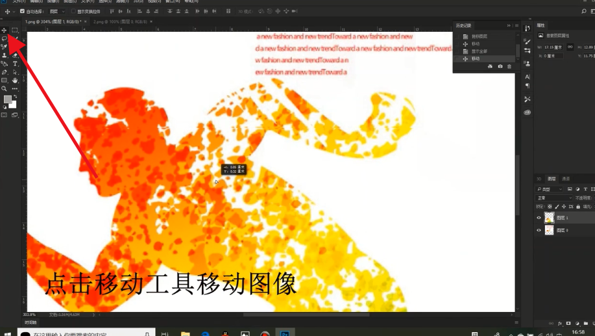Select the Gradient paint bucket tool

[4, 64]
